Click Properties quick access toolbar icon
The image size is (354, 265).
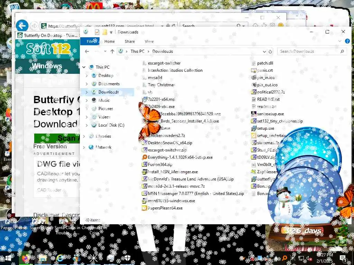point(97,32)
